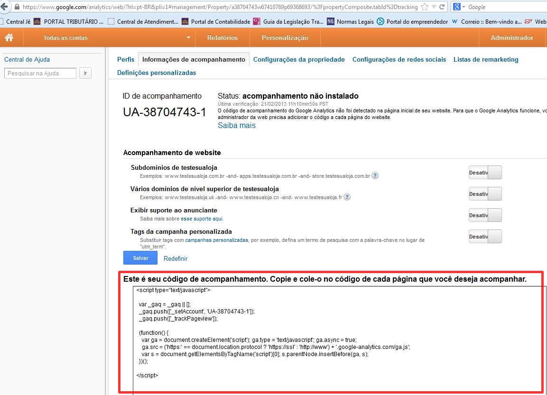The image size is (547, 395).
Task: Click the browser back arrow
Action: click(x=4, y=7)
